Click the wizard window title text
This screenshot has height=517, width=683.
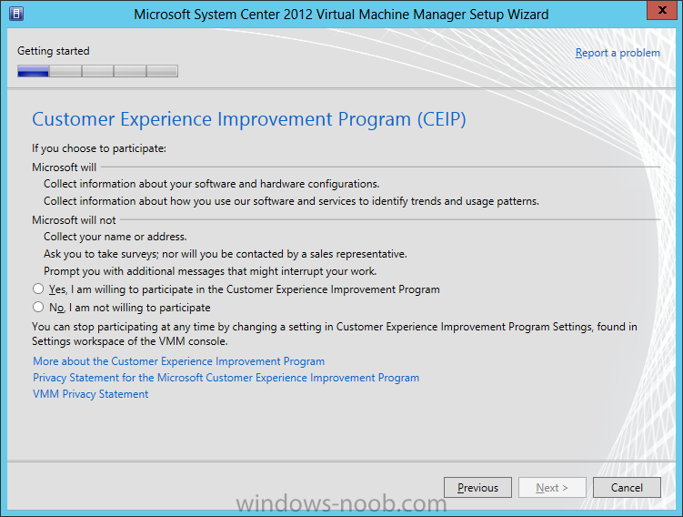341,15
